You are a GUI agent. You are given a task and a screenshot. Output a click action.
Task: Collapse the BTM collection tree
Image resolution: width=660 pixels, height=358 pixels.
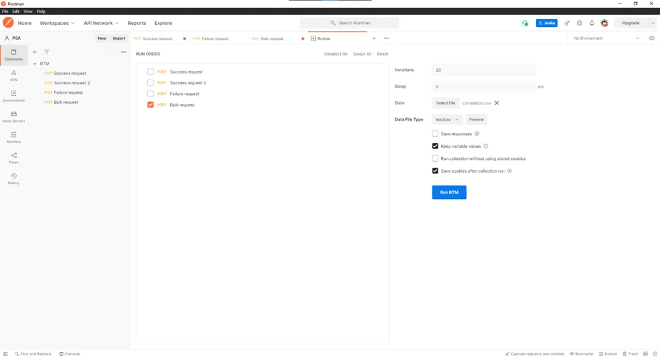34,63
